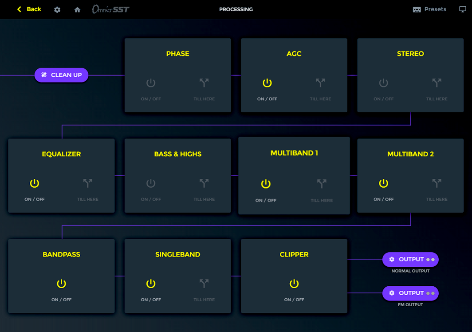
Task: Disable the Clipper power toggle
Action: [294, 284]
